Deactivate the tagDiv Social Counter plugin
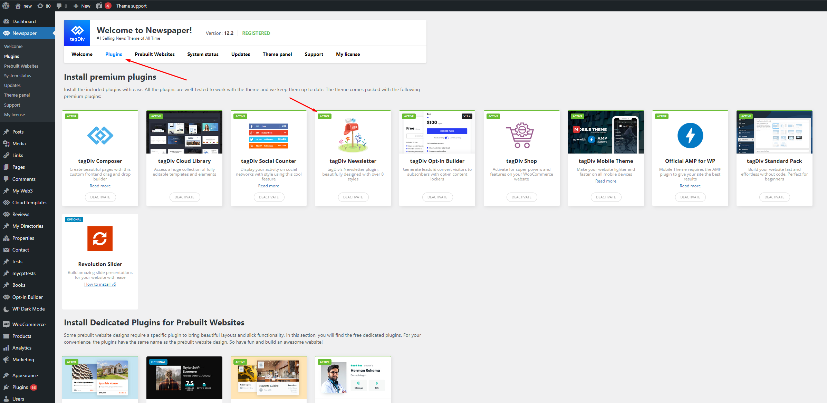The image size is (827, 403). (269, 197)
